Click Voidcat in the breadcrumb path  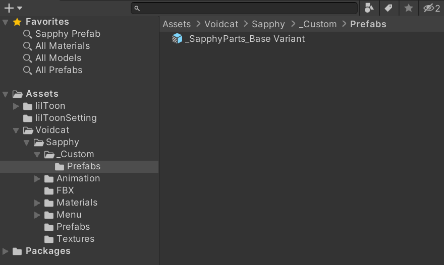point(221,24)
